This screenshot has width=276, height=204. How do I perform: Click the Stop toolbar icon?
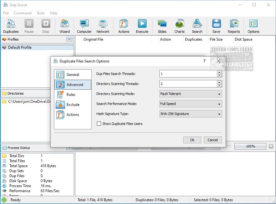(x=46, y=26)
